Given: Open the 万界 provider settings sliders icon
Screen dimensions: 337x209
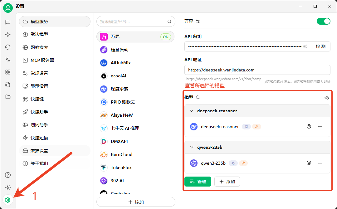Looking at the screenshot, I should pyautogui.click(x=198, y=21).
